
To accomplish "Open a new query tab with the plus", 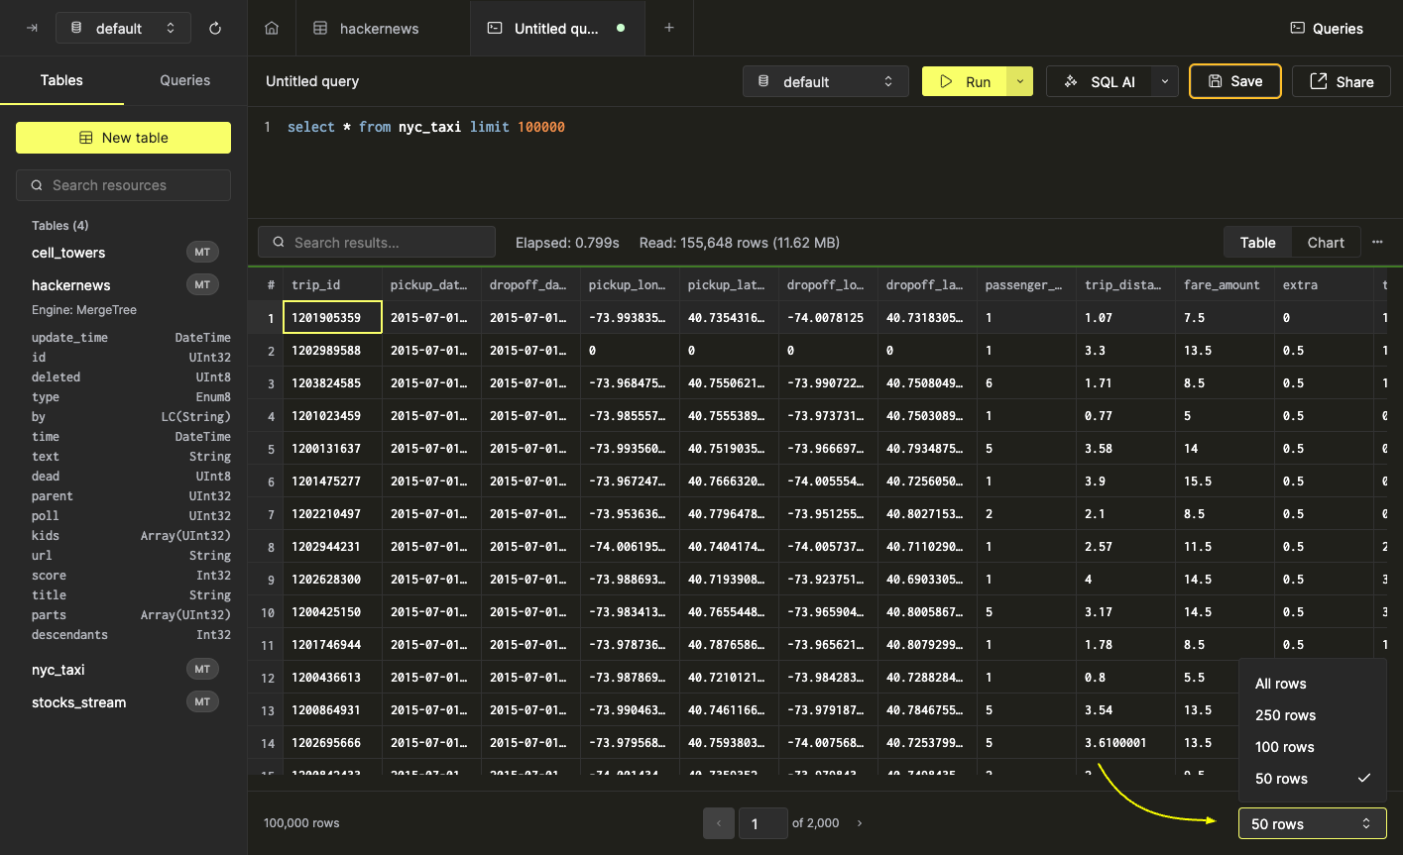I will (x=669, y=28).
